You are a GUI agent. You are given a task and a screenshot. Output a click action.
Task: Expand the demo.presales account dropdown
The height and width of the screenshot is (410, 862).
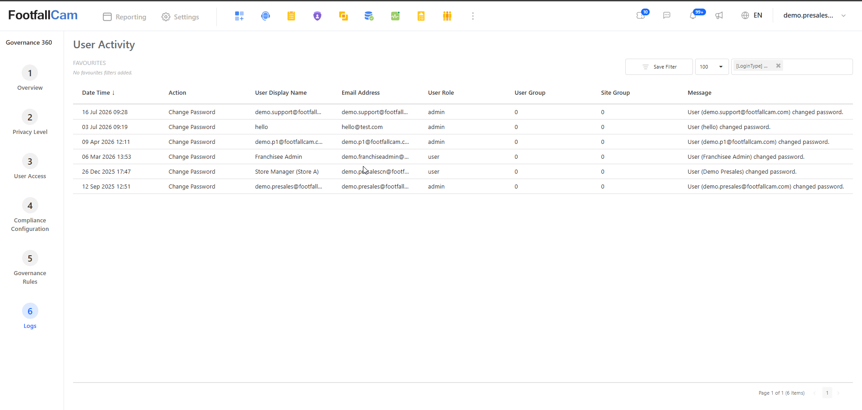coord(814,15)
